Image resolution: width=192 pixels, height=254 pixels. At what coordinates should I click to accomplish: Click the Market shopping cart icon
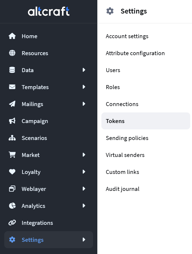tap(12, 155)
